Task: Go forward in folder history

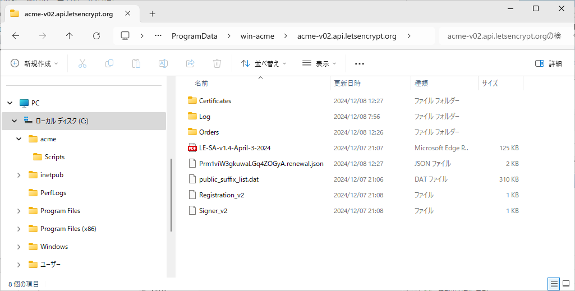Action: [43, 36]
